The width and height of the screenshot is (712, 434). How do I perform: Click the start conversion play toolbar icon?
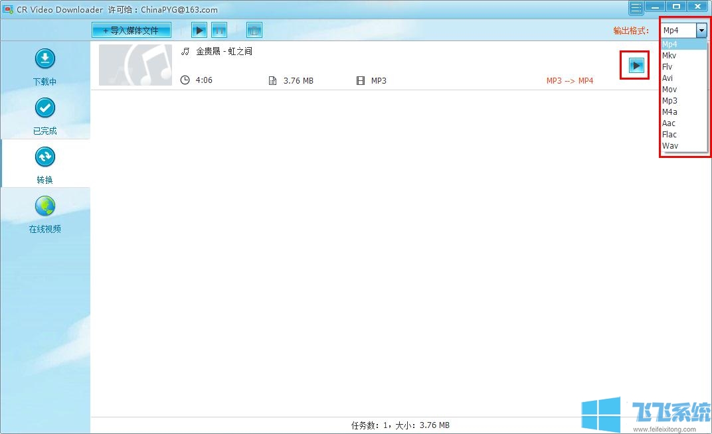(199, 29)
